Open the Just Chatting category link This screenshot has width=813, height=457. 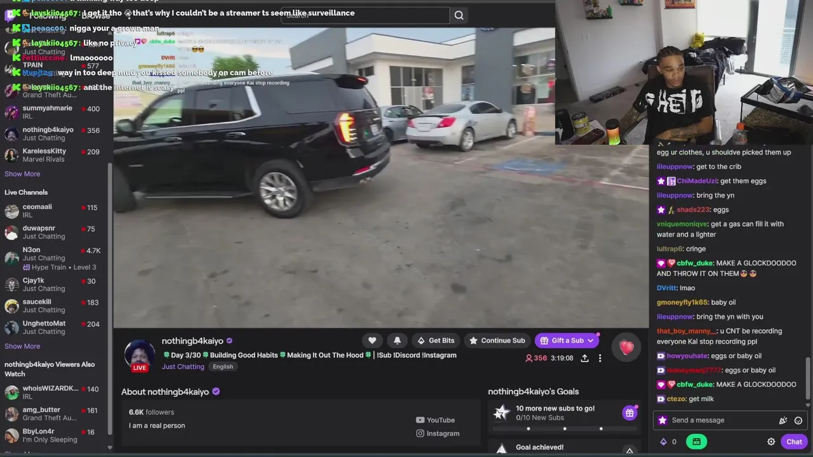click(x=183, y=367)
